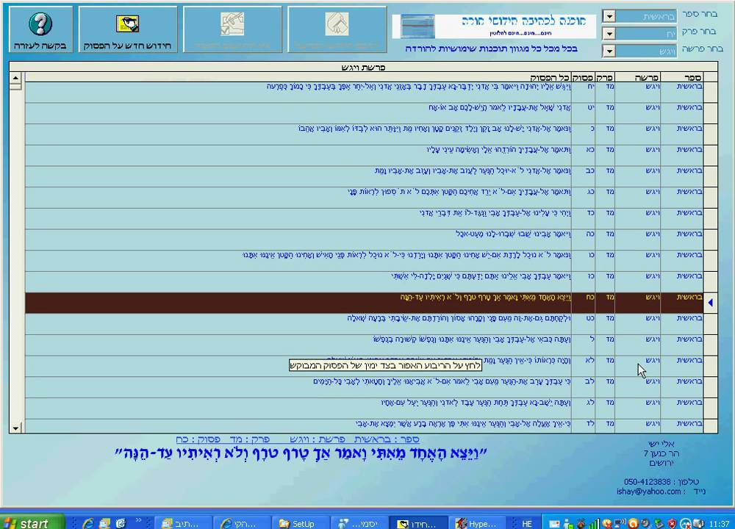Select verse text of verse כו
This screenshot has width=735, height=529.
tap(407, 256)
